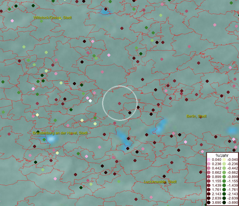Select the -0.236 light green legend swatch
The height and width of the screenshot is (206, 239).
coord(224,164)
